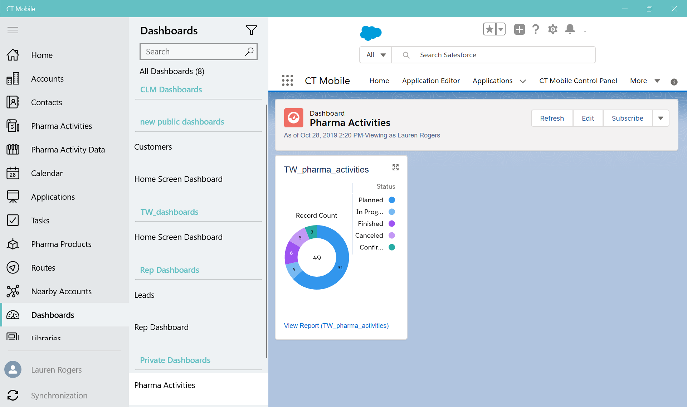Click the Salesforce App Launcher grid icon
This screenshot has width=687, height=407.
pyautogui.click(x=287, y=81)
